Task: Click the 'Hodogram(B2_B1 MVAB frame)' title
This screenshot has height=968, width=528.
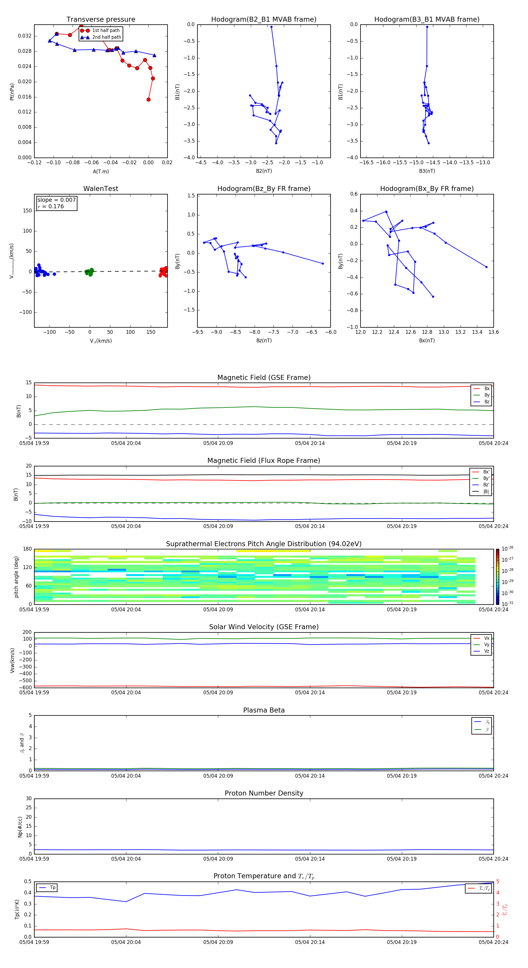Action: [264, 20]
